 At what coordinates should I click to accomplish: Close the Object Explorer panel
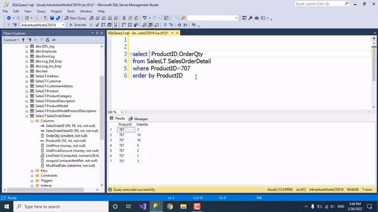(102, 33)
